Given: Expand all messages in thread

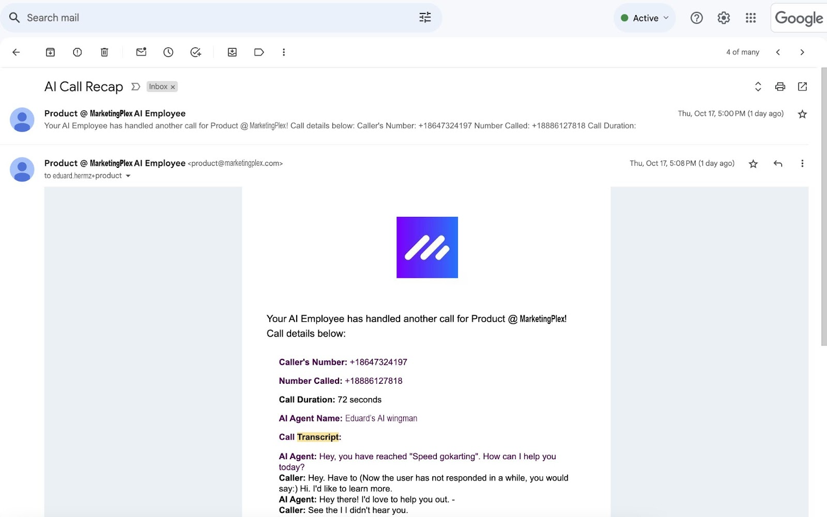Looking at the screenshot, I should 758,87.
